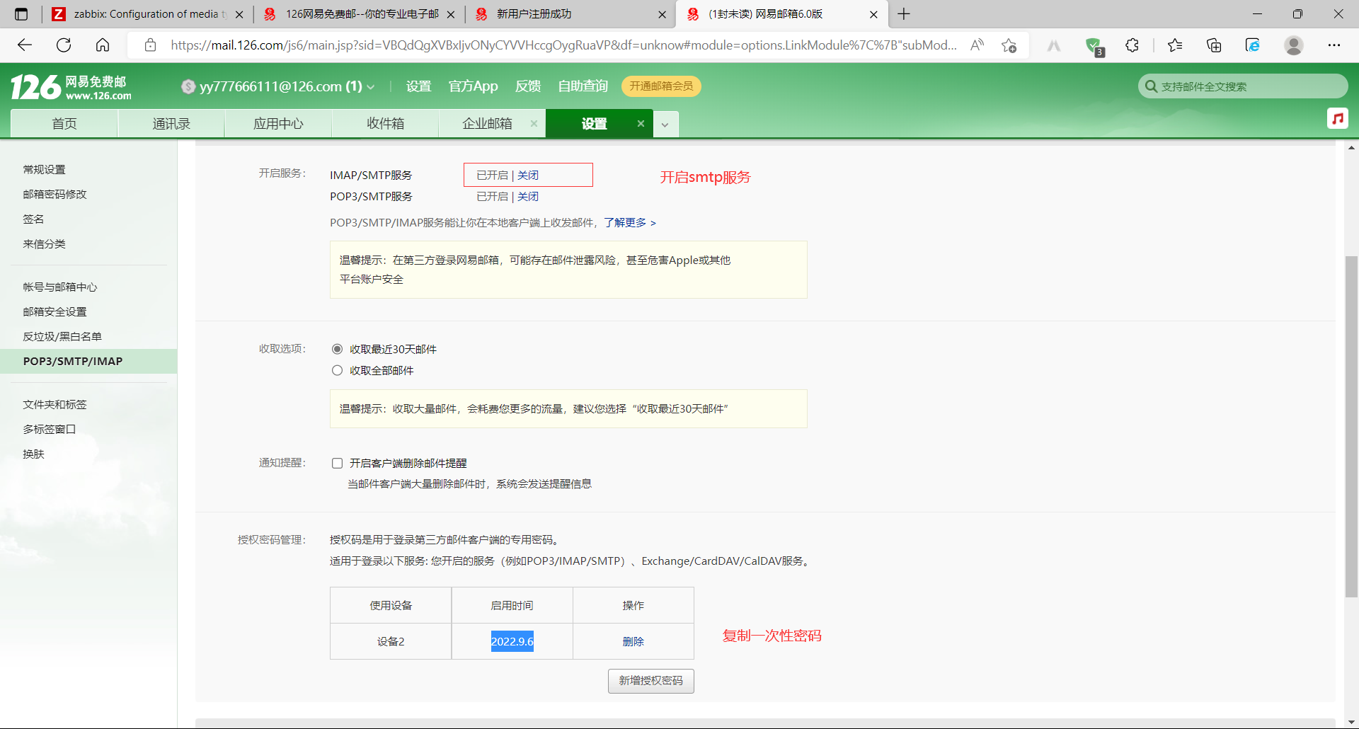The image size is (1359, 729).
Task: Close the 设置 mail tab
Action: click(x=641, y=123)
